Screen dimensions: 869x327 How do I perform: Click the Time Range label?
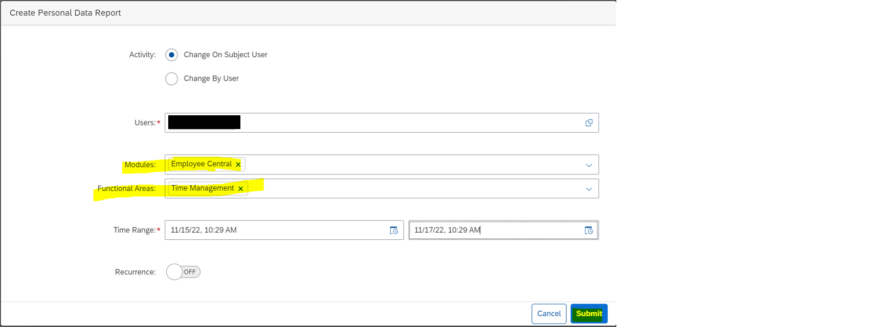[135, 230]
